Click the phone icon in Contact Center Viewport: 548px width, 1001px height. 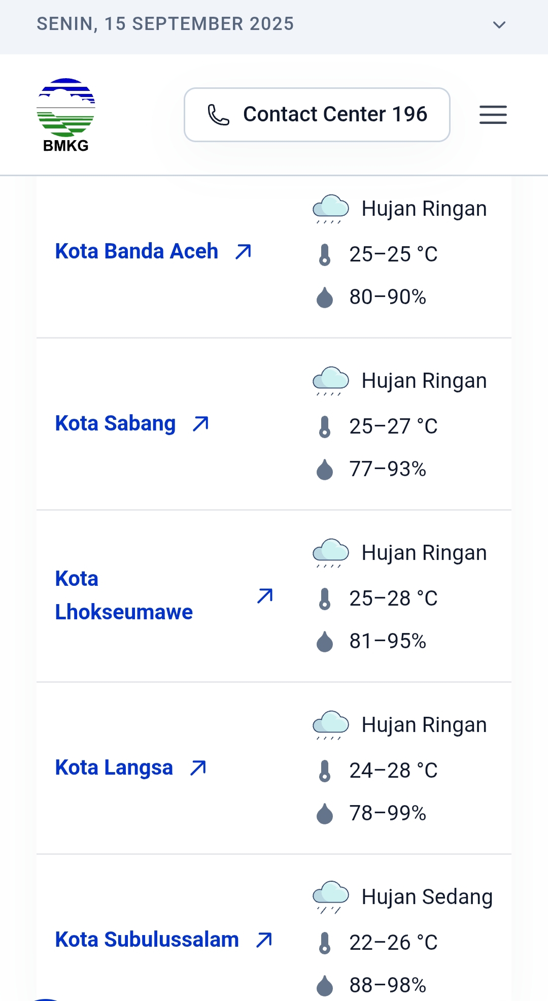[x=219, y=115]
